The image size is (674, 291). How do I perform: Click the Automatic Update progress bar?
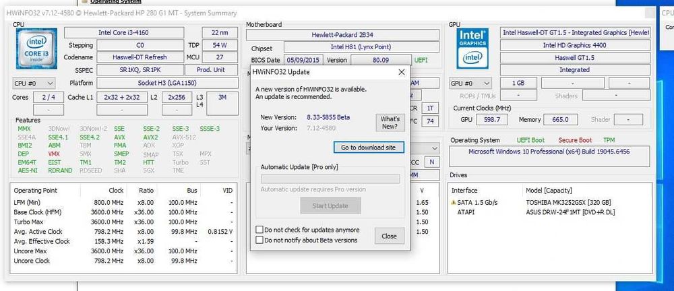click(330, 179)
